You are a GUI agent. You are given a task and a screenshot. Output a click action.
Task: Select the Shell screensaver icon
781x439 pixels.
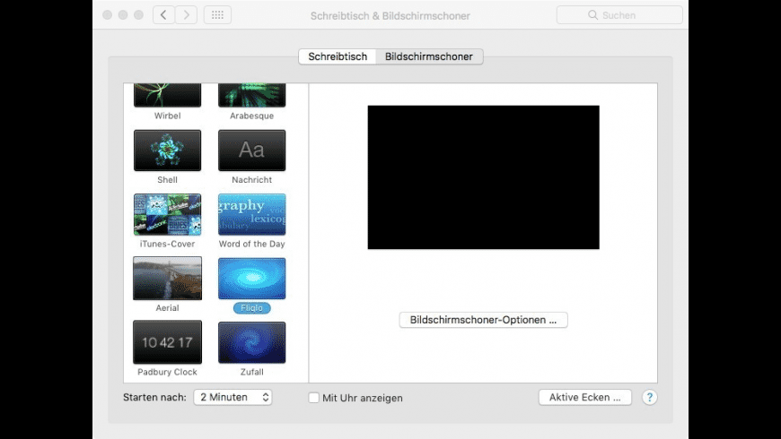click(x=167, y=151)
